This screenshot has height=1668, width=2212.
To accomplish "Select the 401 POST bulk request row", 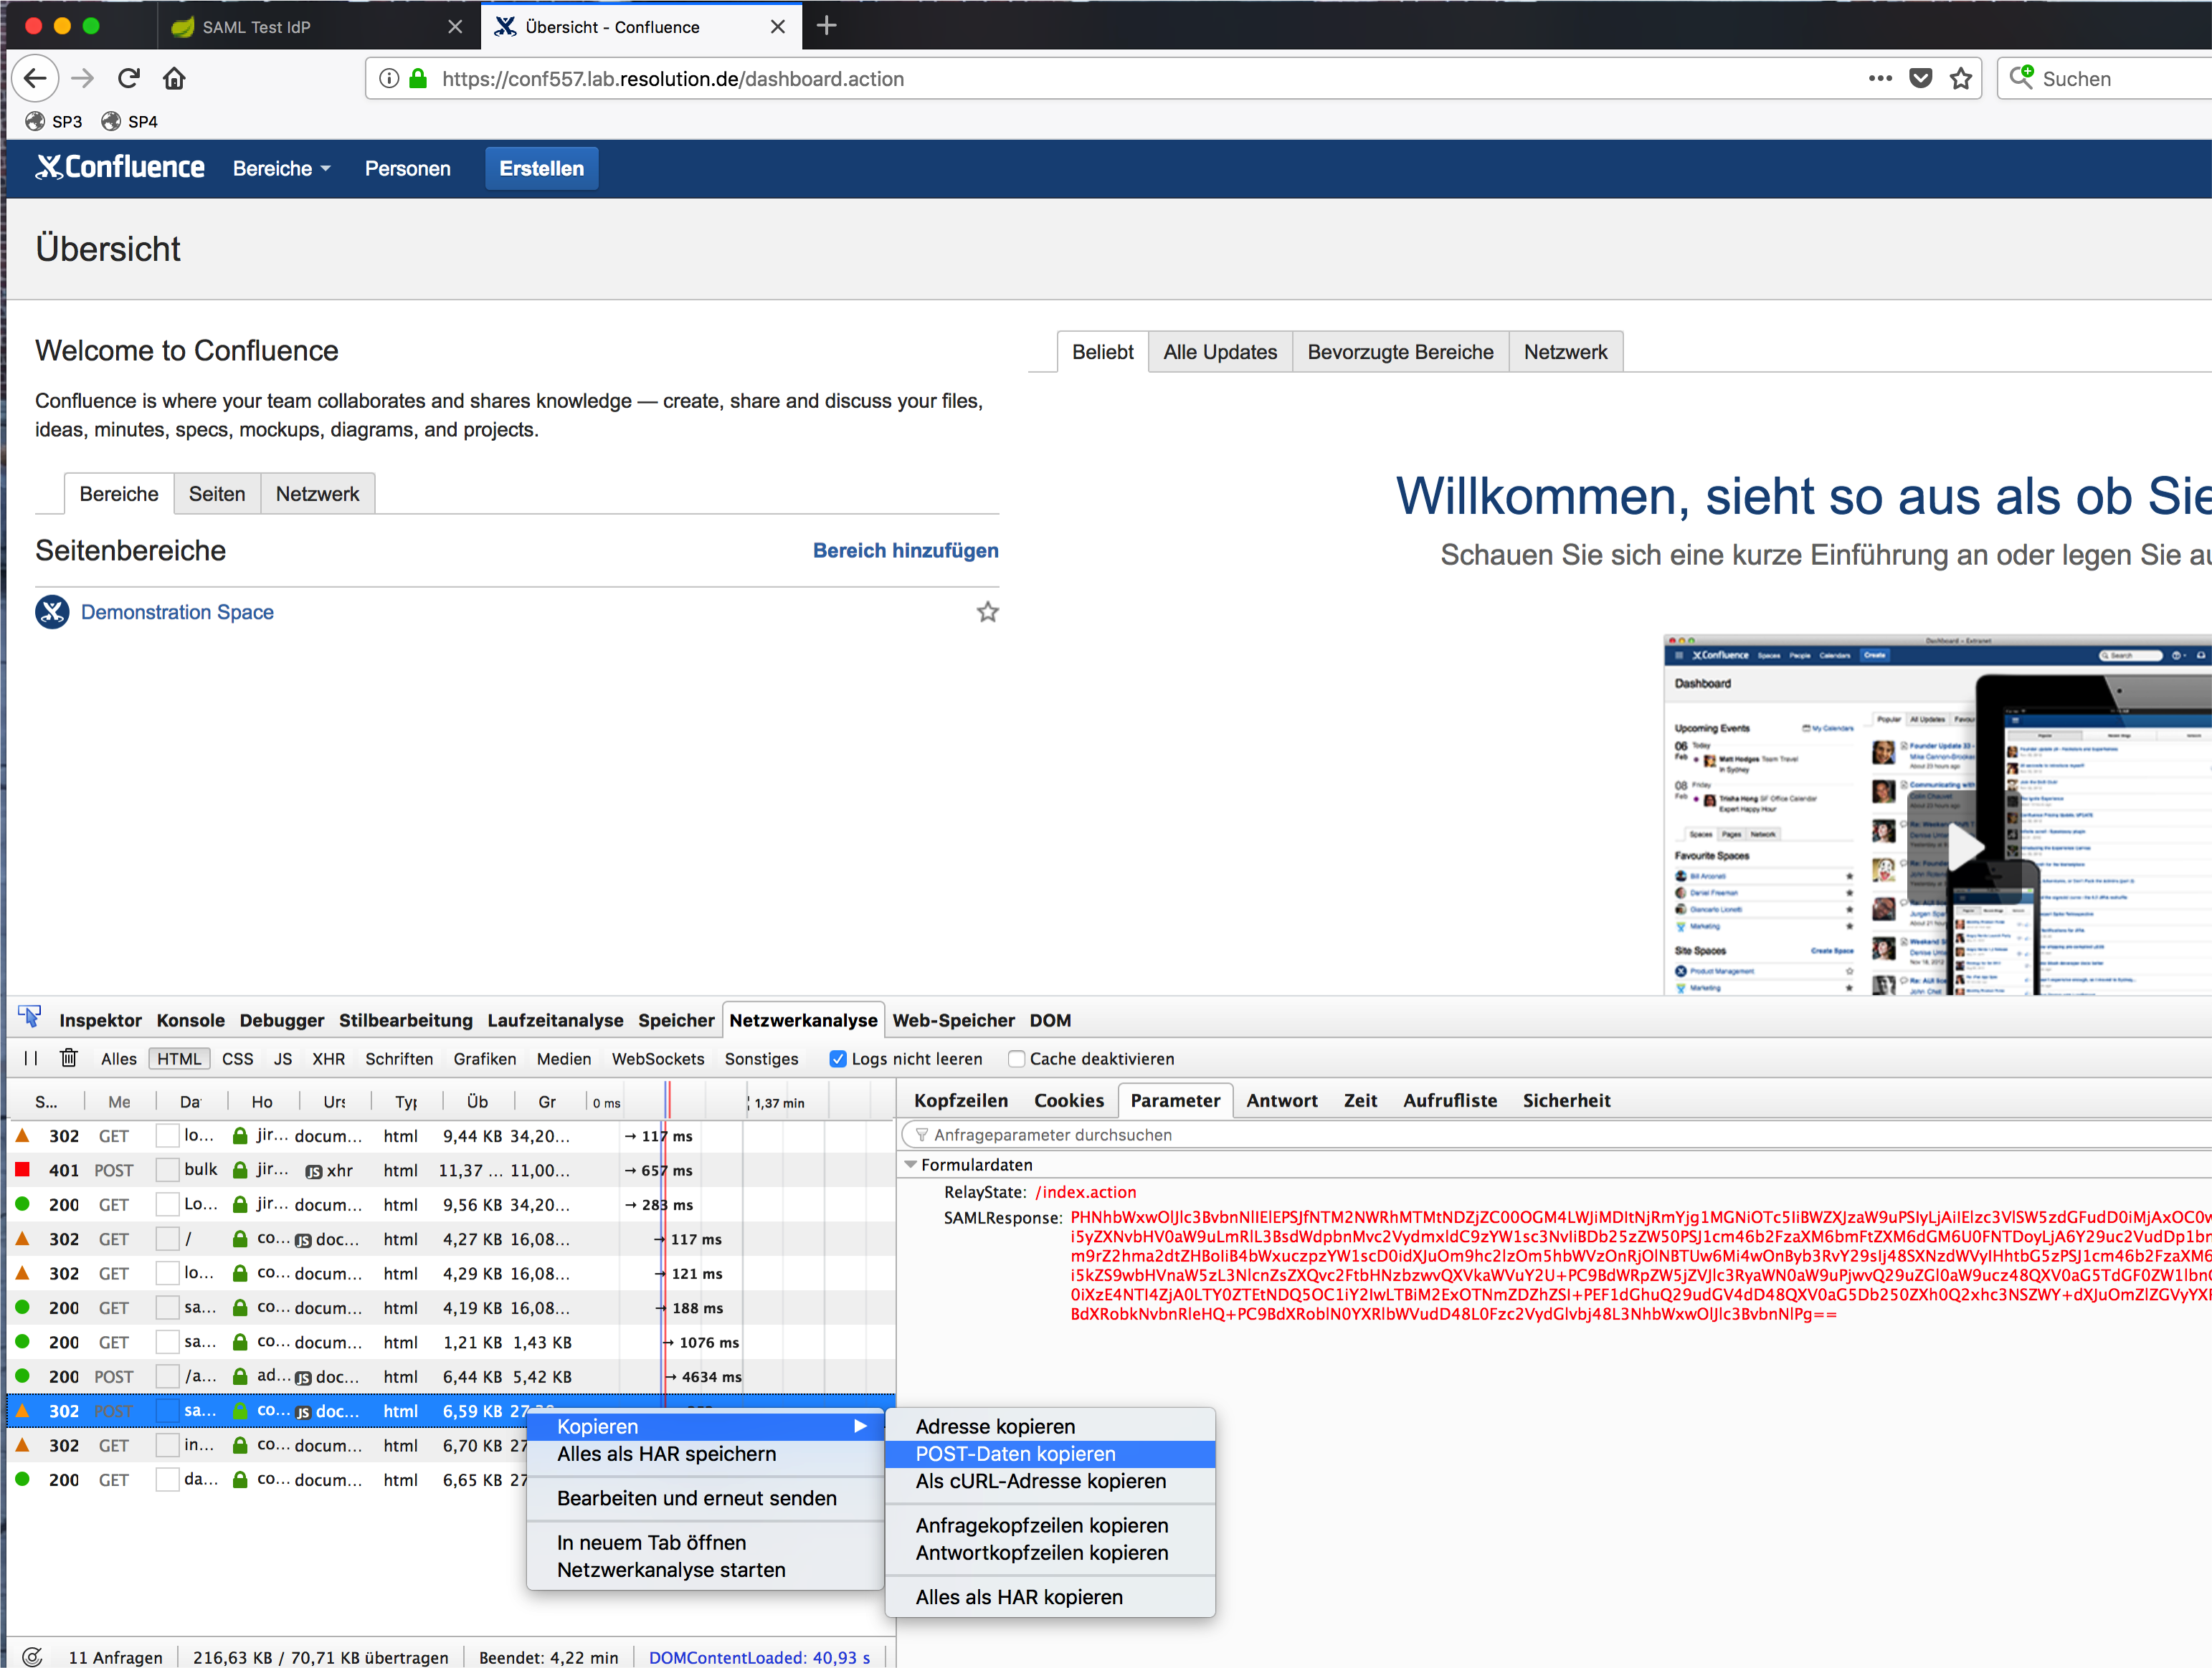I will pos(450,1169).
